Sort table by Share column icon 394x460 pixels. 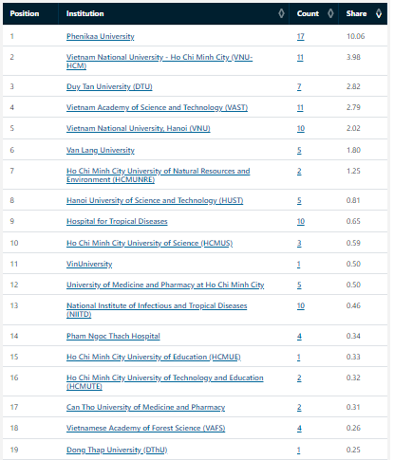coord(379,13)
